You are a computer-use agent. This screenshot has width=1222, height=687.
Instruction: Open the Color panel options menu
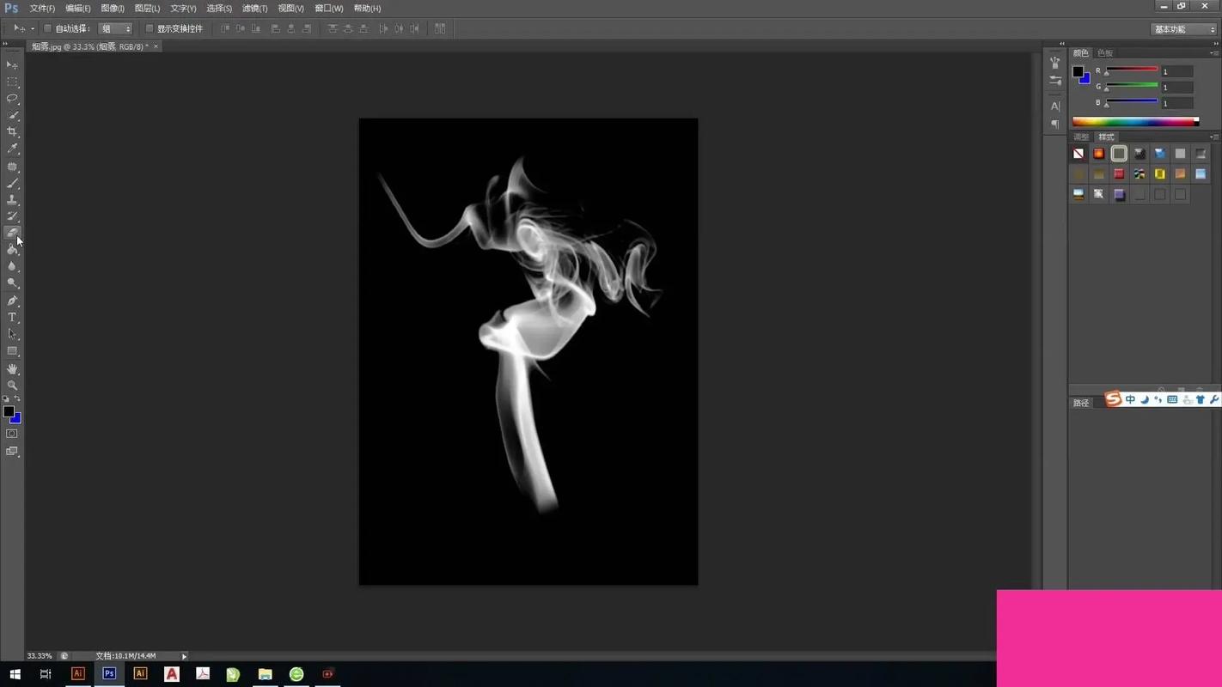tap(1214, 53)
